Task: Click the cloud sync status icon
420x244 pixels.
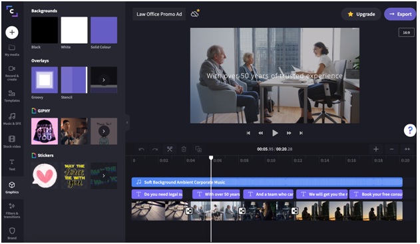Action: pyautogui.click(x=195, y=14)
